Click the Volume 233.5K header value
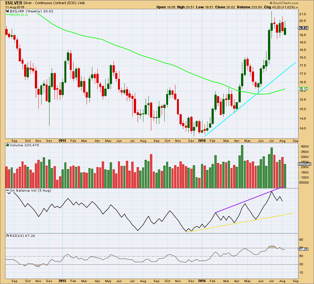The width and height of the screenshot is (314, 284). [x=250, y=7]
